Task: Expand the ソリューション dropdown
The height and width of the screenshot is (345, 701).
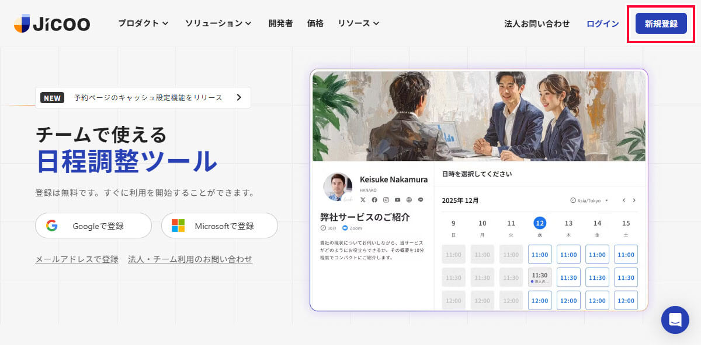Action: tap(217, 23)
